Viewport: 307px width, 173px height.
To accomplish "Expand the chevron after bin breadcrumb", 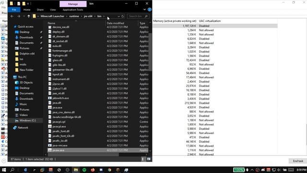I will 104,16.
